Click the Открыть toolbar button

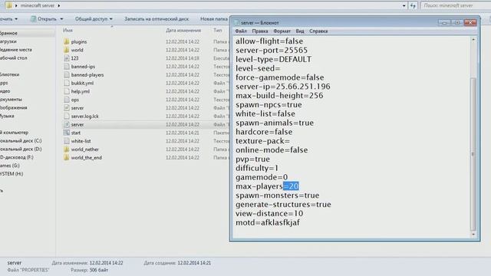[44, 19]
